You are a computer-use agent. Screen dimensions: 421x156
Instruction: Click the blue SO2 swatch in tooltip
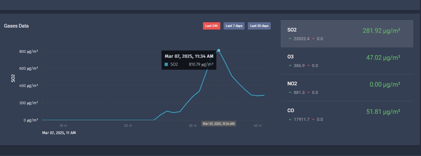[166, 64]
